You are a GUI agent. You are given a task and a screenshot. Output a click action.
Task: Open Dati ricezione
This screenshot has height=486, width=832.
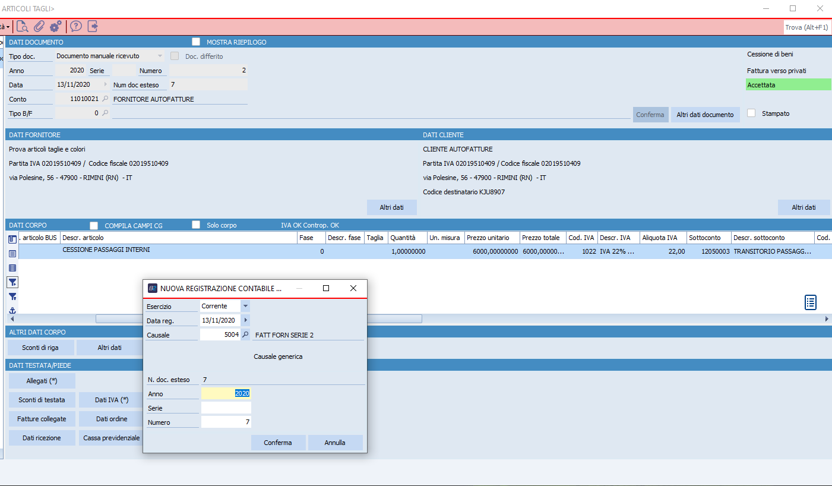(x=42, y=438)
